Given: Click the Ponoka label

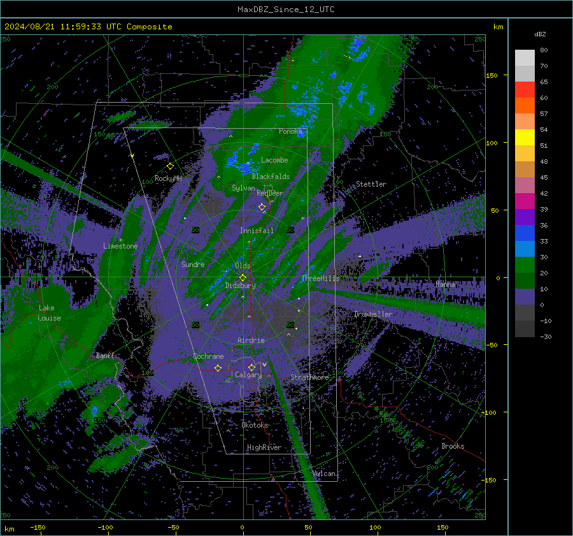Looking at the screenshot, I should [290, 131].
